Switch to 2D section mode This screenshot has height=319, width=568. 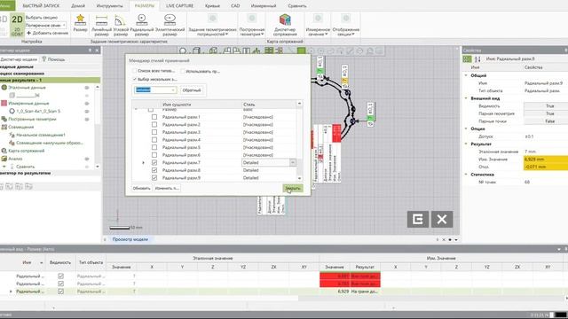pyautogui.click(x=17, y=25)
